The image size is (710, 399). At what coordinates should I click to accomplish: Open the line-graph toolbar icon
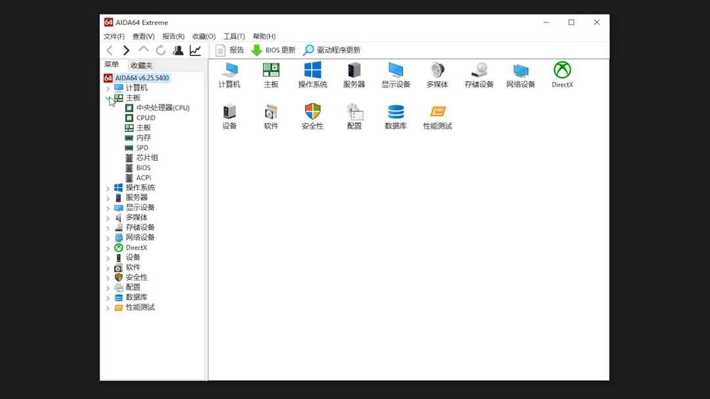click(x=195, y=50)
